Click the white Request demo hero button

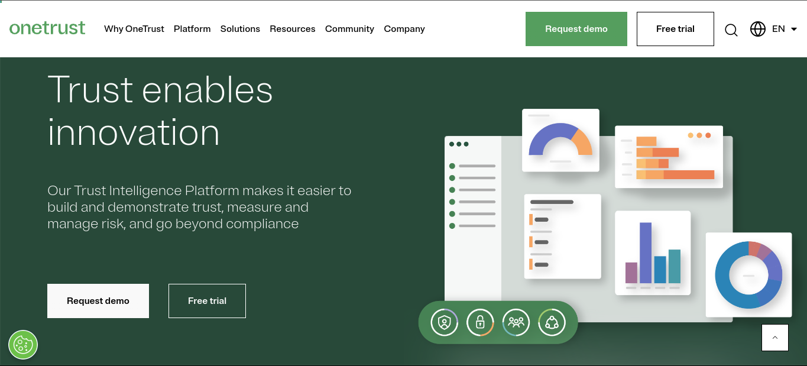pyautogui.click(x=98, y=301)
